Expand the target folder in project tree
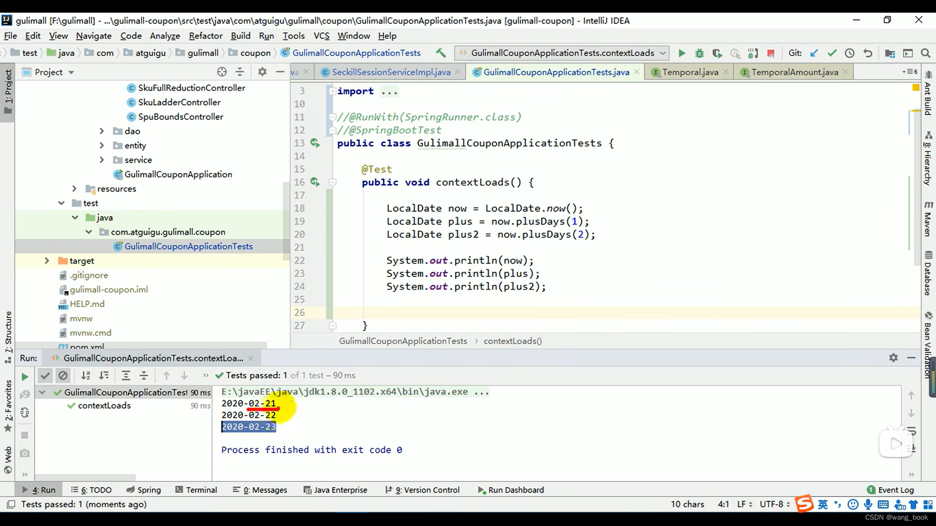Image resolution: width=936 pixels, height=526 pixels. (47, 261)
